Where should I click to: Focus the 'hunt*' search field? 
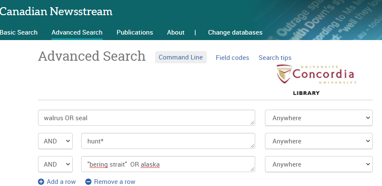168,141
